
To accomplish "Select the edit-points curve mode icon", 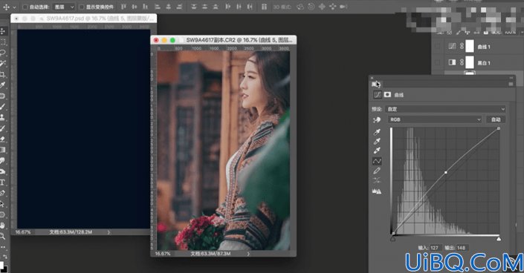I will (377, 161).
